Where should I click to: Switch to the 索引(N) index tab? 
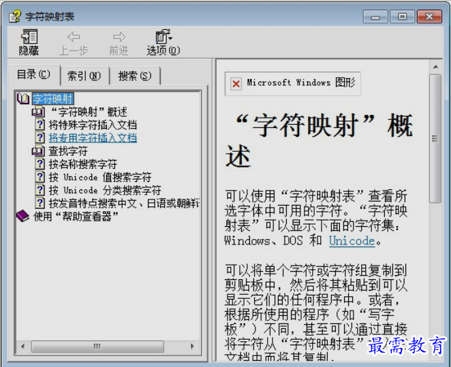click(84, 76)
